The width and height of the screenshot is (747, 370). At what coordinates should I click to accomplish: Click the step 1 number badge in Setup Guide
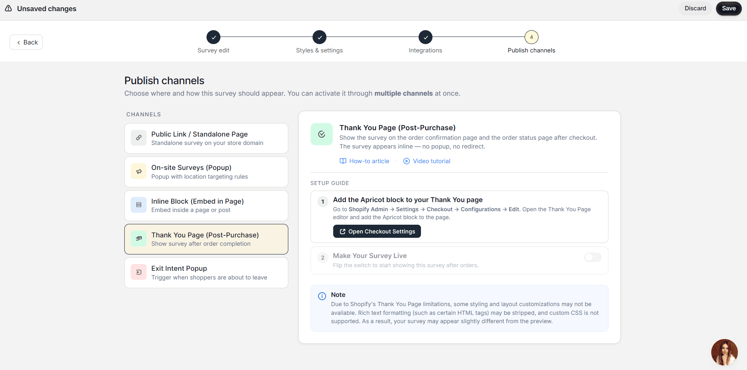pos(323,202)
